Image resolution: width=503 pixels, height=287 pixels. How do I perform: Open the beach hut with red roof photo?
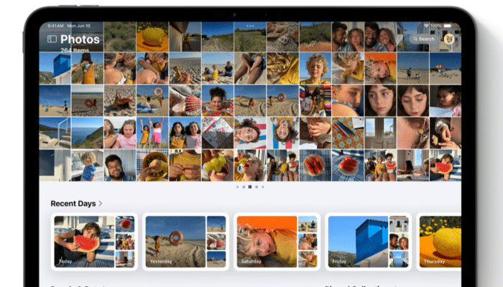446,68
